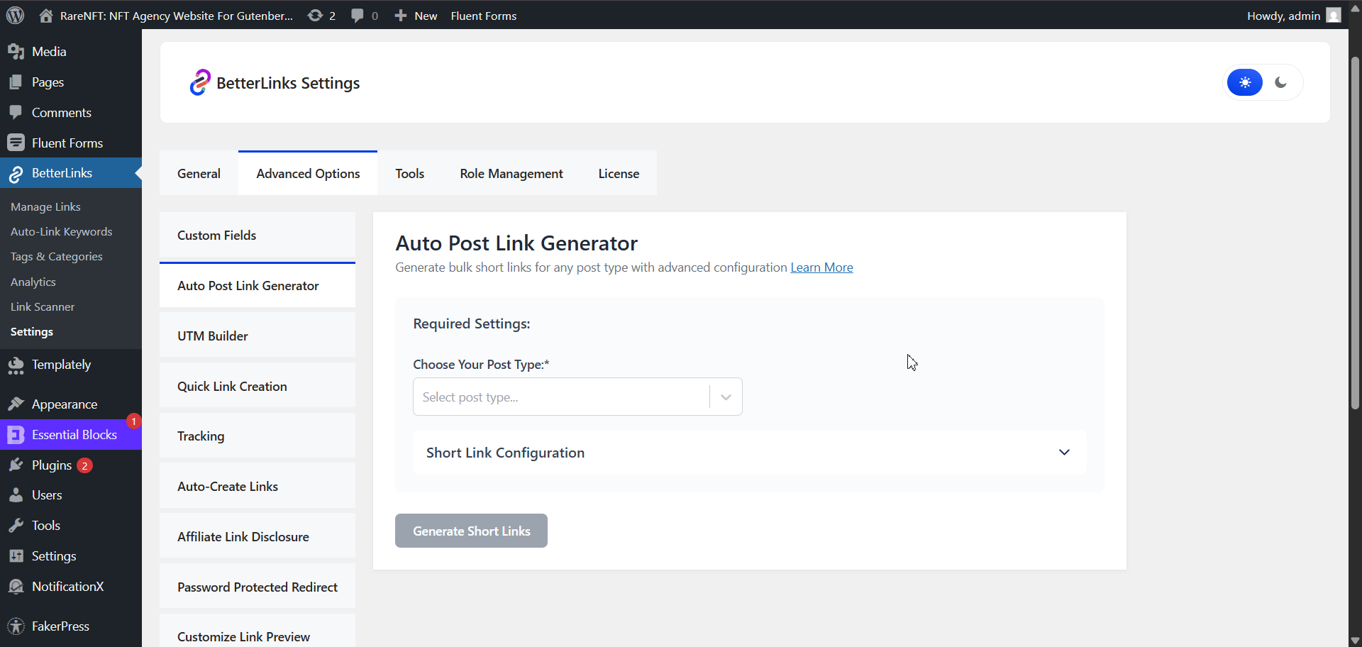Open the Comments section icon
This screenshot has width=1362, height=647.
(16, 112)
